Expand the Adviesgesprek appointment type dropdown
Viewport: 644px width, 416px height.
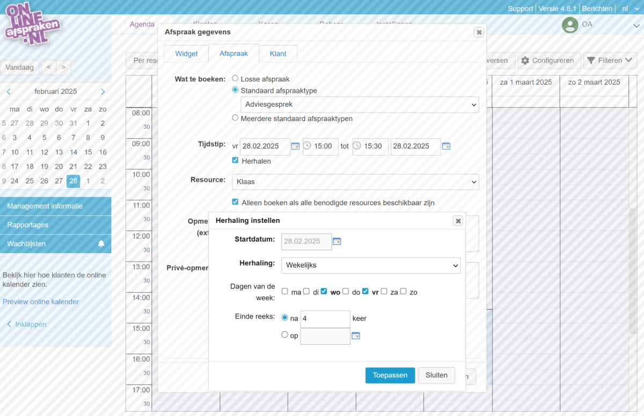[x=360, y=105]
